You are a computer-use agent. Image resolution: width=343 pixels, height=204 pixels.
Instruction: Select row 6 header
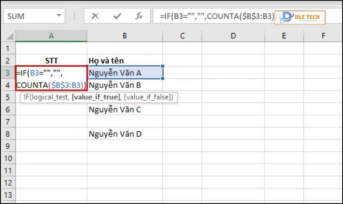pyautogui.click(x=8, y=109)
